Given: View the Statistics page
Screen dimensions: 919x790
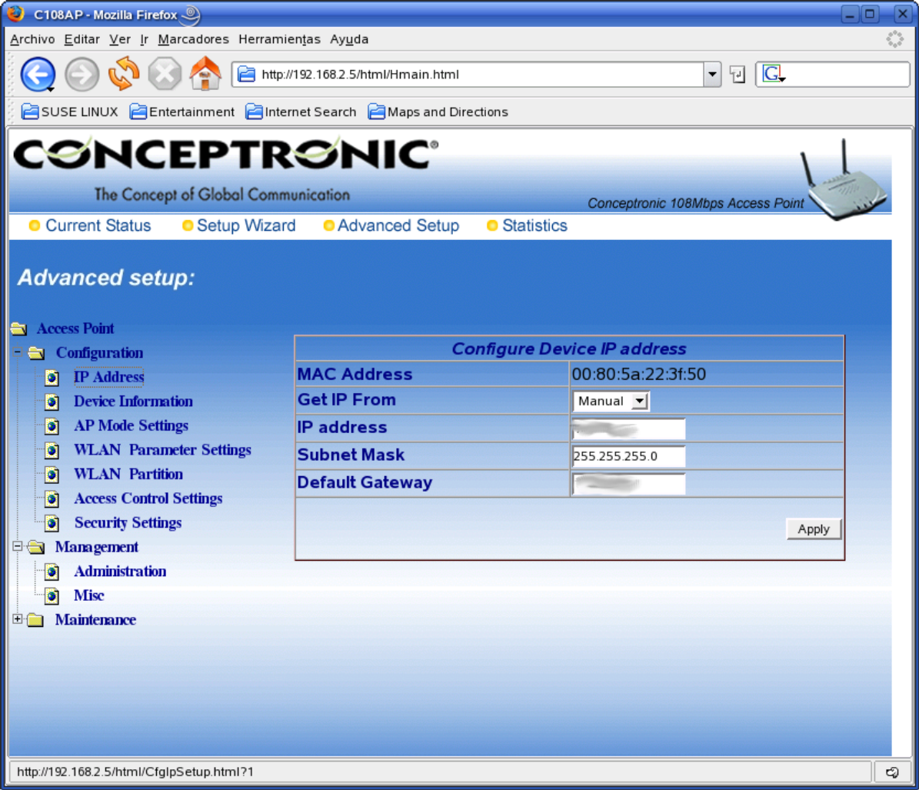Looking at the screenshot, I should click(534, 225).
